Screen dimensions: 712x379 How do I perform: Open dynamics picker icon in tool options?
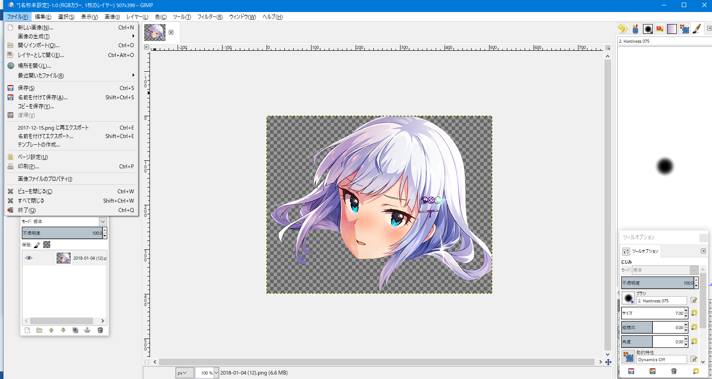coord(628,356)
